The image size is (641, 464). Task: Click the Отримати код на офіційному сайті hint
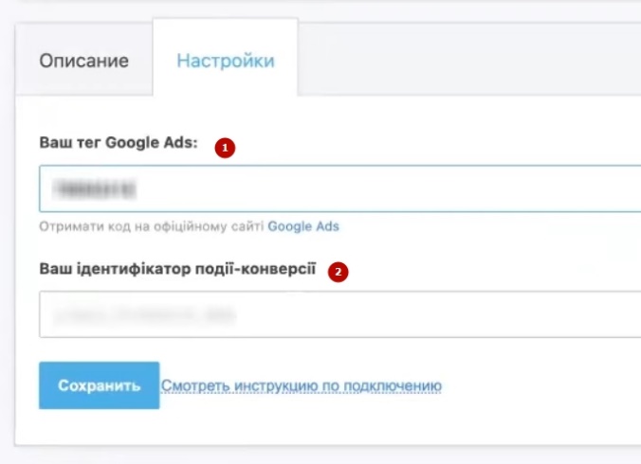152,227
